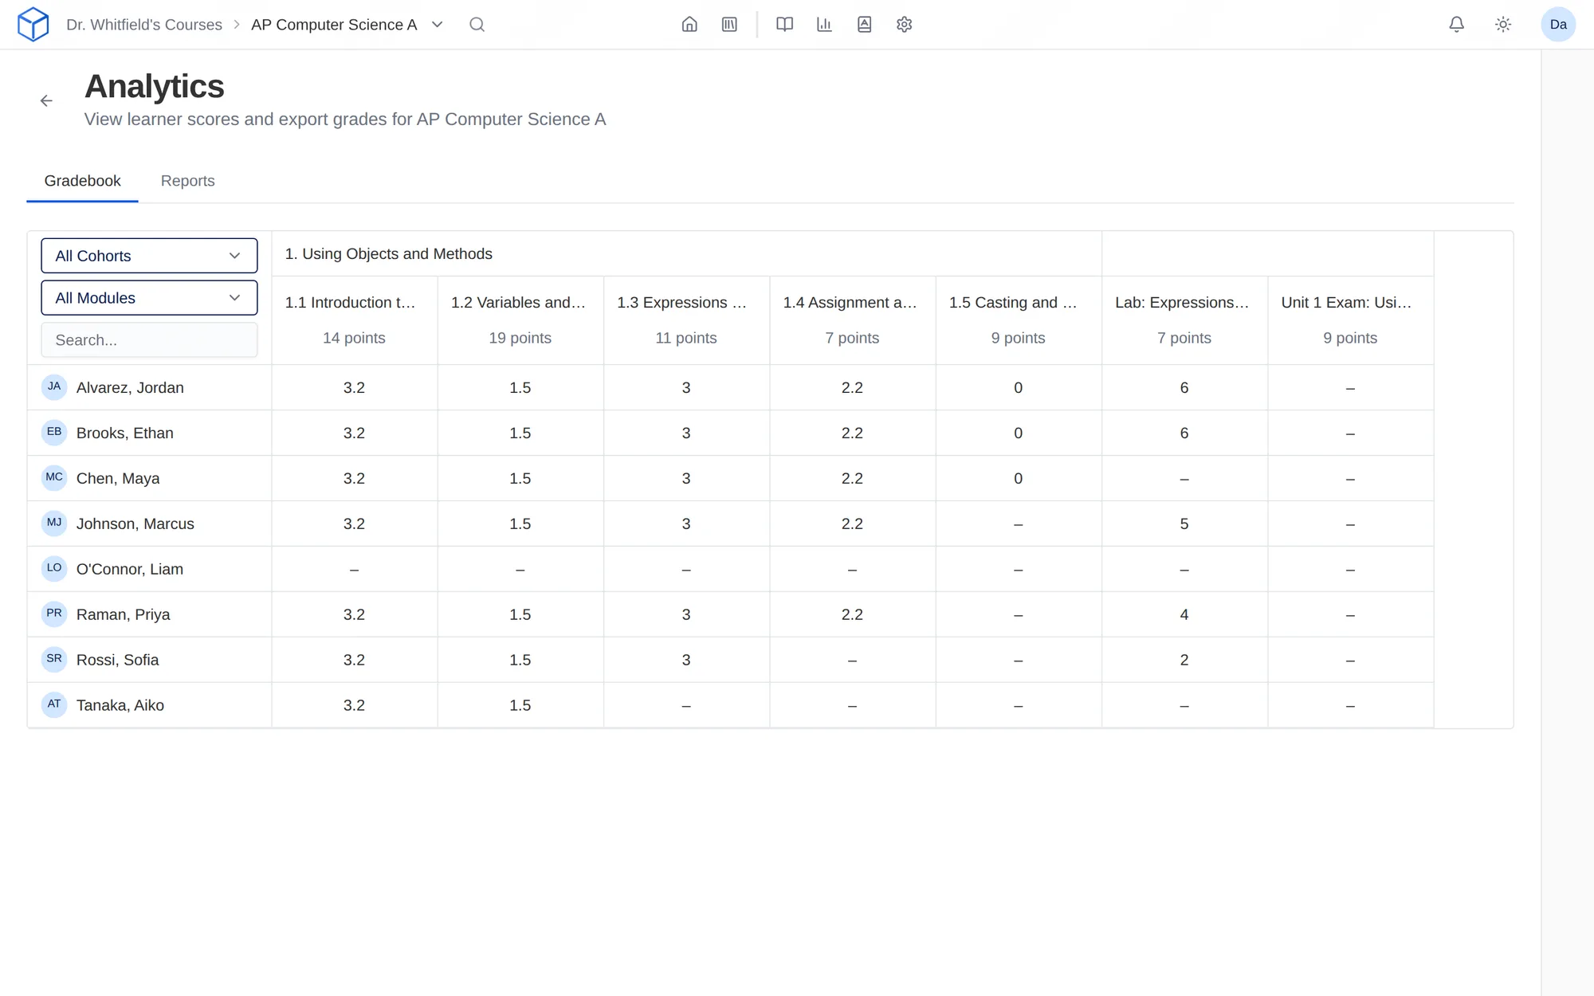1594x996 pixels.
Task: Open learner Brooks, Ethan
Action: (124, 433)
